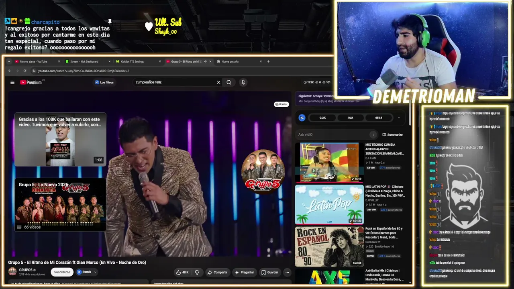The height and width of the screenshot is (289, 514).
Task: Click the video title 'Grupo 5 - El Ritmo de Mi Corazón'
Action: click(x=77, y=263)
